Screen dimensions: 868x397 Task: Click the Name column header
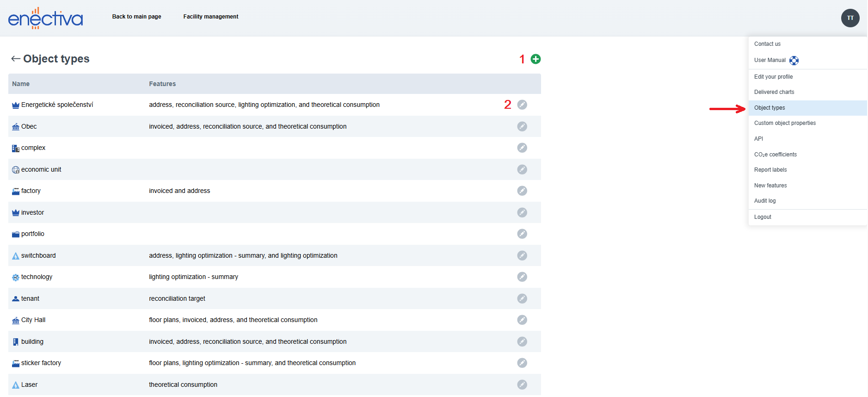21,84
